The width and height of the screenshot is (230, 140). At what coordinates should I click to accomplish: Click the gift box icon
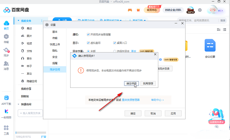tap(138, 10)
